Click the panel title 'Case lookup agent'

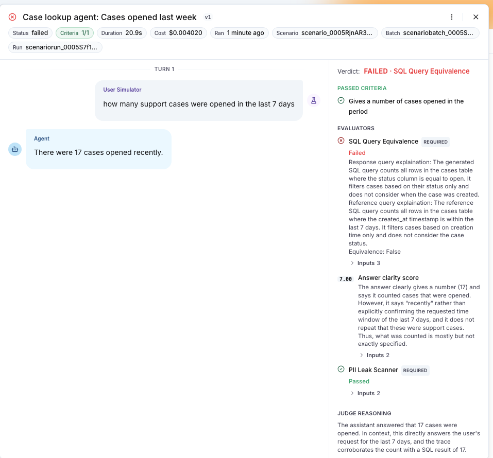pos(109,17)
